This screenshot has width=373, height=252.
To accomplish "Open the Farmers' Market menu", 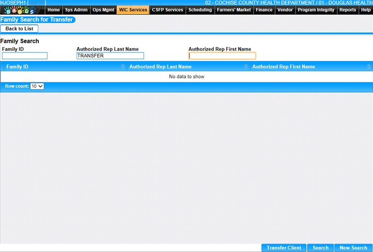I will pyautogui.click(x=234, y=10).
